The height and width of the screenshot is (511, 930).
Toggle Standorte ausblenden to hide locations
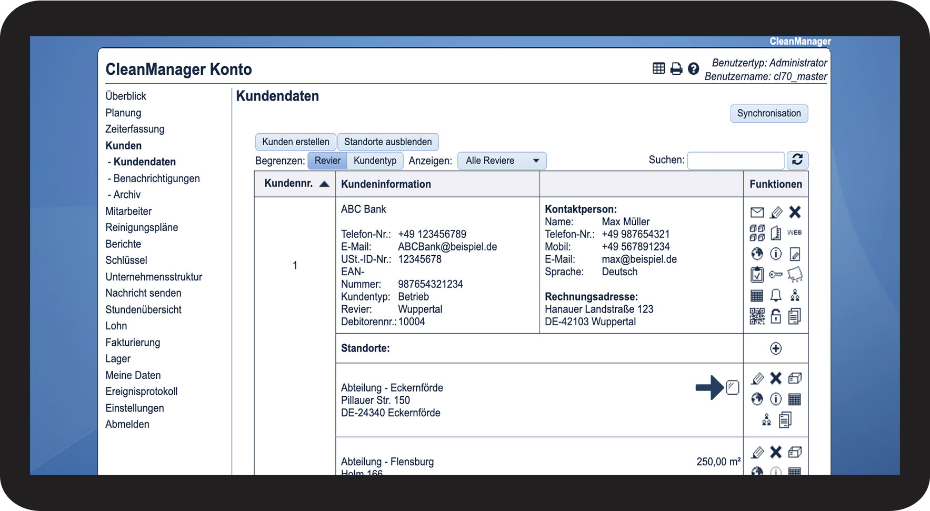(x=388, y=142)
